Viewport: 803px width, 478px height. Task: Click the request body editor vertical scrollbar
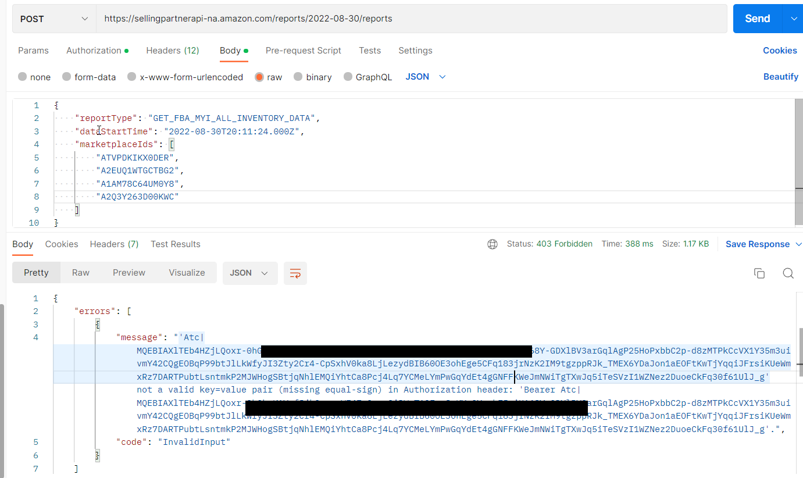pyautogui.click(x=799, y=163)
